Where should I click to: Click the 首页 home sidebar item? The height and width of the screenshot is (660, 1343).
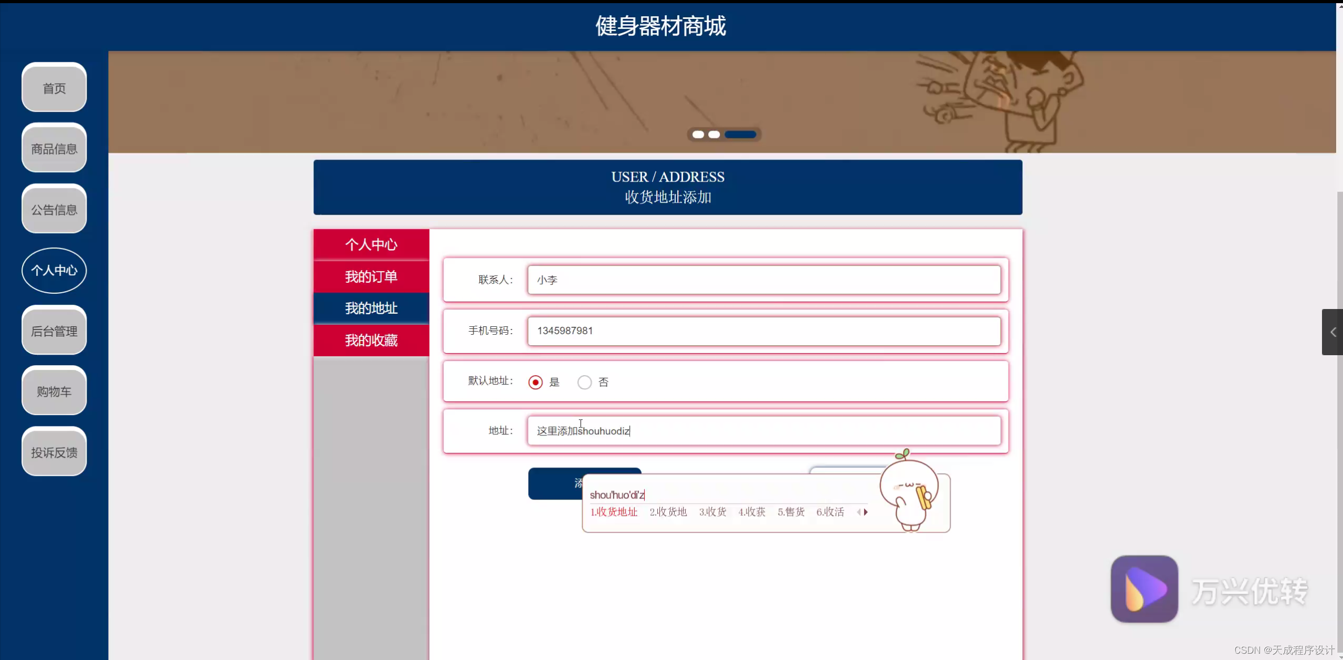click(54, 88)
